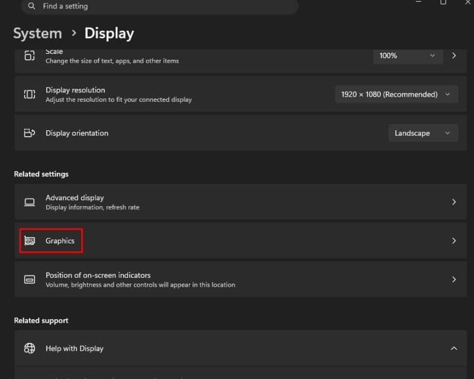This screenshot has width=474, height=379.
Task: Click the Graphics settings icon
Action: [30, 240]
